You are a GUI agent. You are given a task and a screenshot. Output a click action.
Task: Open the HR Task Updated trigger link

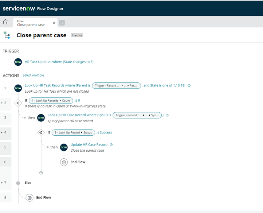click(x=59, y=62)
